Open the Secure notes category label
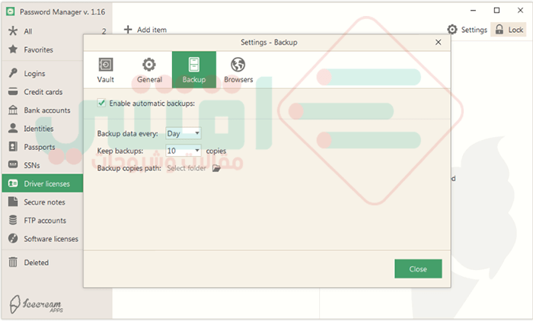533x321 pixels. pos(44,202)
